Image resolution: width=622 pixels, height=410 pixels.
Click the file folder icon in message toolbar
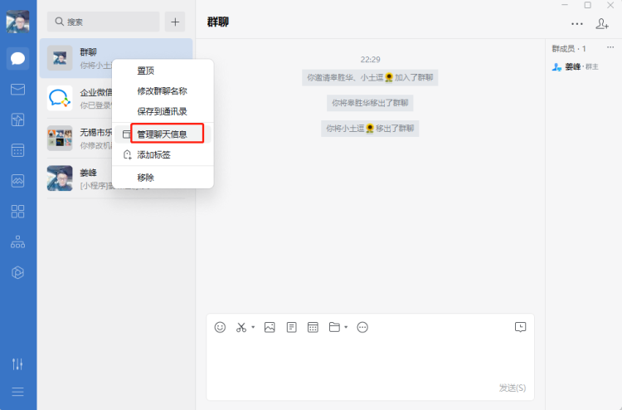(334, 327)
